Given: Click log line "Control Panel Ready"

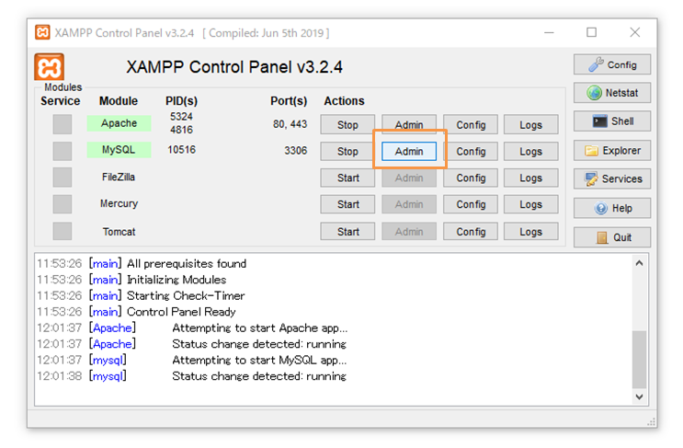Looking at the screenshot, I should coord(181,312).
